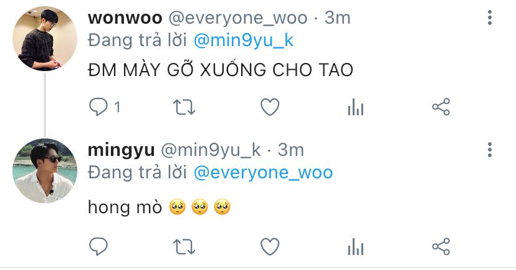The image size is (516, 270).
Task: Like wonwoo's tweet
Action: pos(270,107)
